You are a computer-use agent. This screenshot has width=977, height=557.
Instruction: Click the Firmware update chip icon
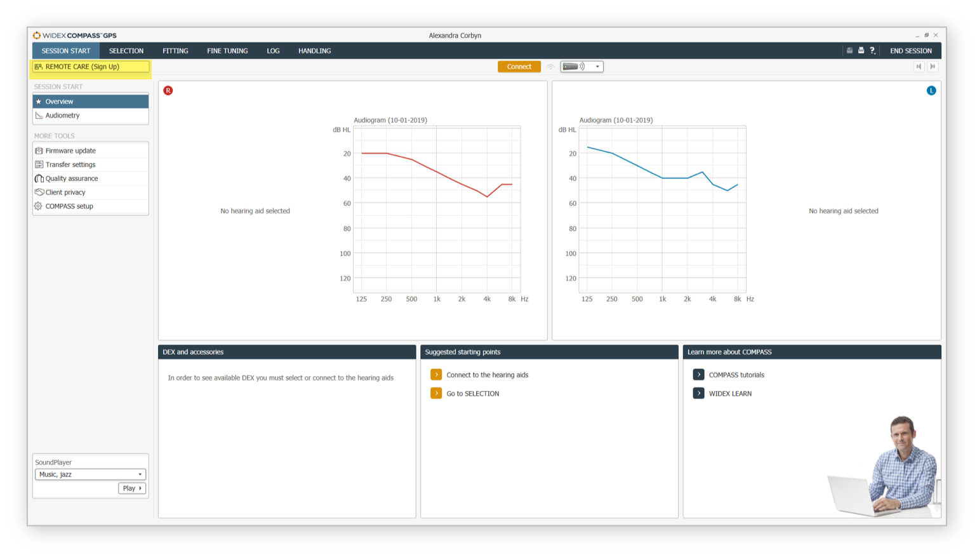tap(39, 151)
